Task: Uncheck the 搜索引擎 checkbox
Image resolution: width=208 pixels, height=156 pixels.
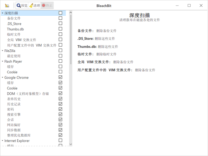Action: (60, 114)
